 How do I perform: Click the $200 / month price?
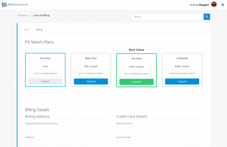click(x=182, y=66)
